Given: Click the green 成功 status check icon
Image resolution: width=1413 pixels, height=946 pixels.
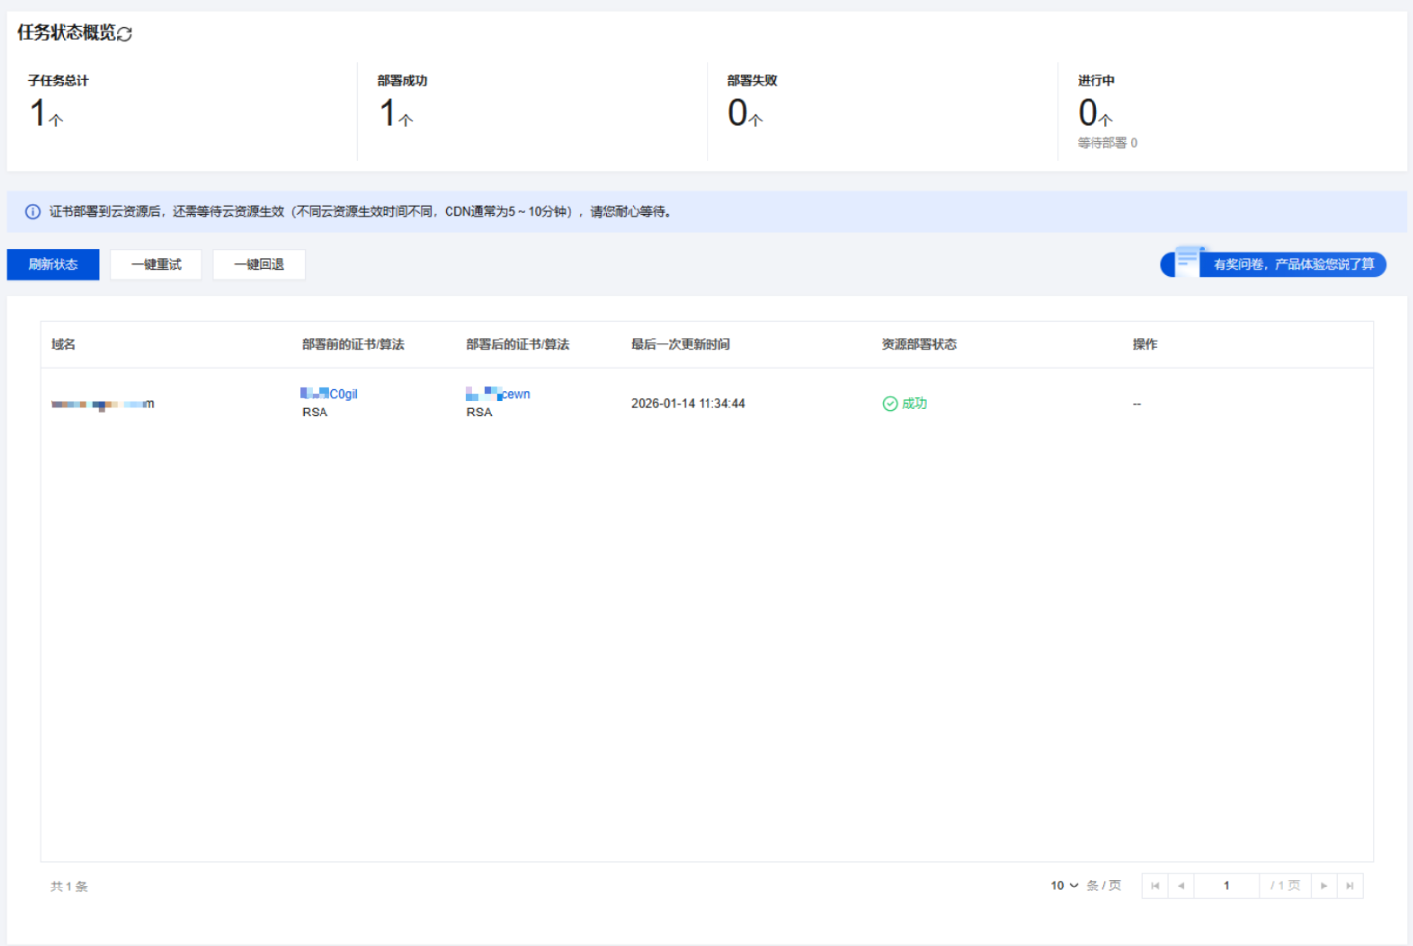Looking at the screenshot, I should (x=890, y=404).
